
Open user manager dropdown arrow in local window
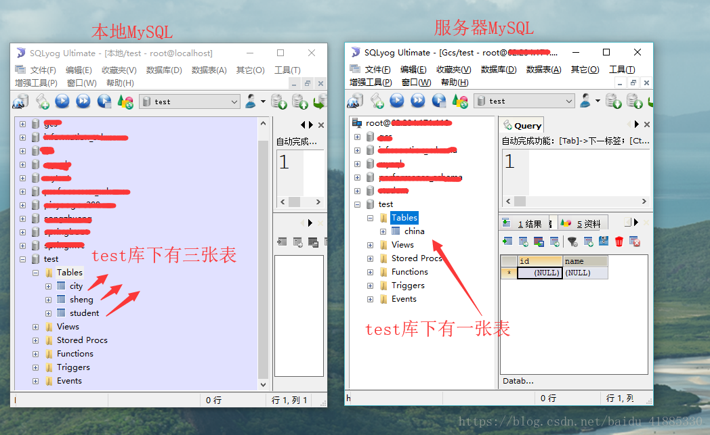point(263,101)
